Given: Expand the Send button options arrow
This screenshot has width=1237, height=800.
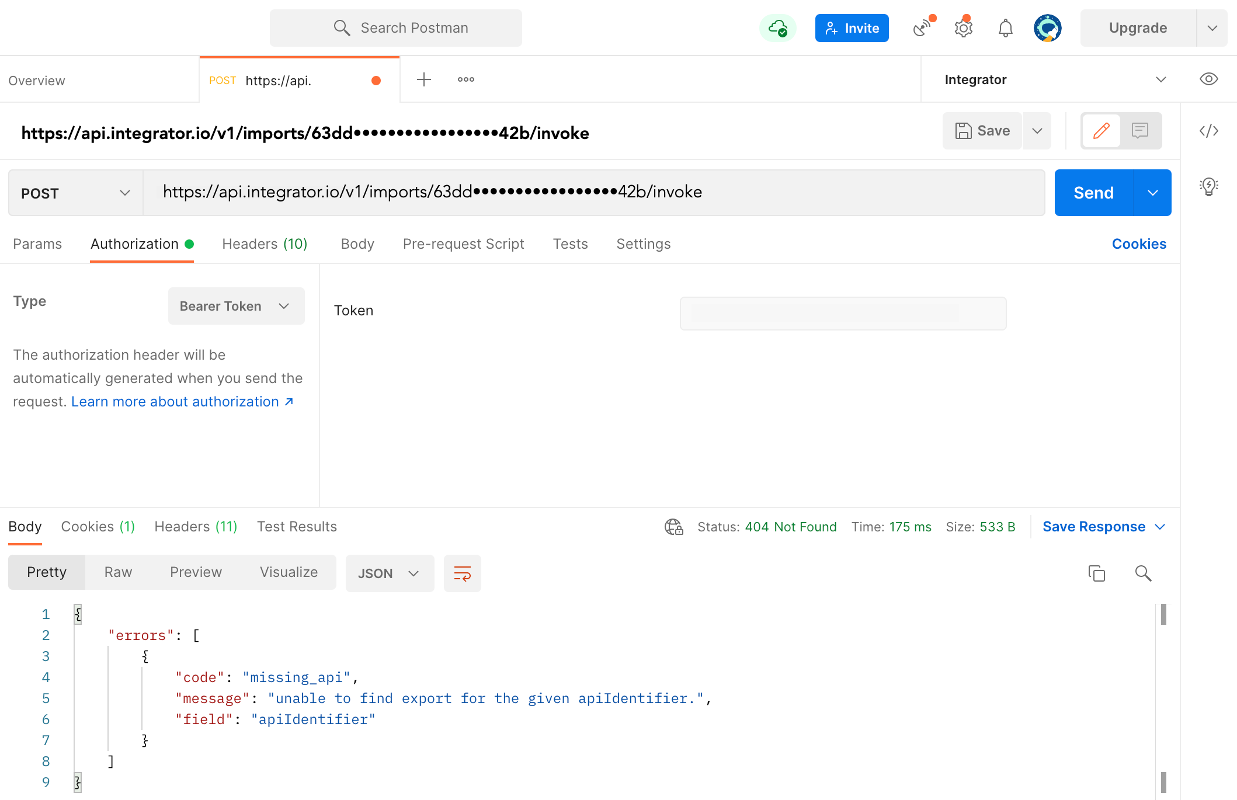Looking at the screenshot, I should click(1153, 193).
